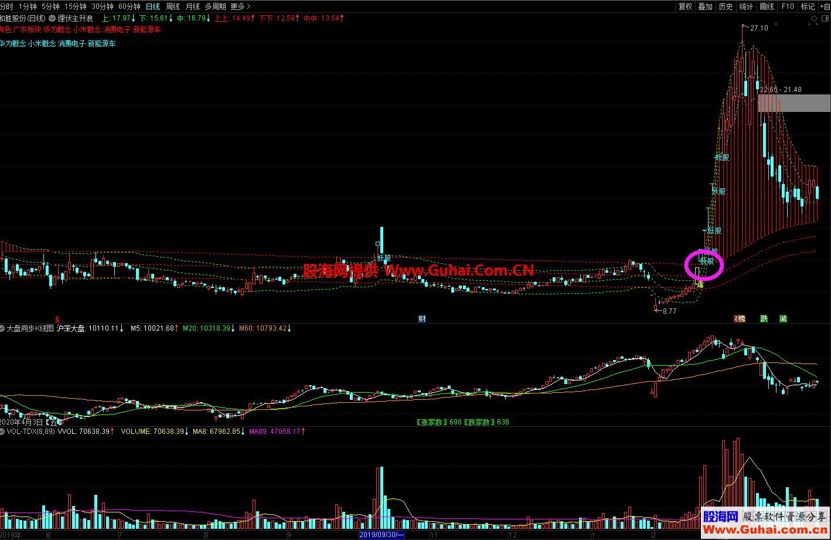Activate the 画线 drawing tools

(767, 6)
